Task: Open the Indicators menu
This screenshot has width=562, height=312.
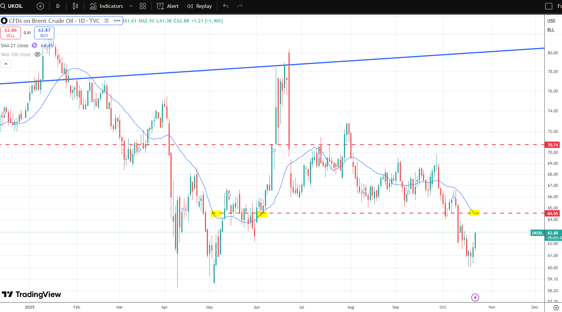Action: pos(106,6)
